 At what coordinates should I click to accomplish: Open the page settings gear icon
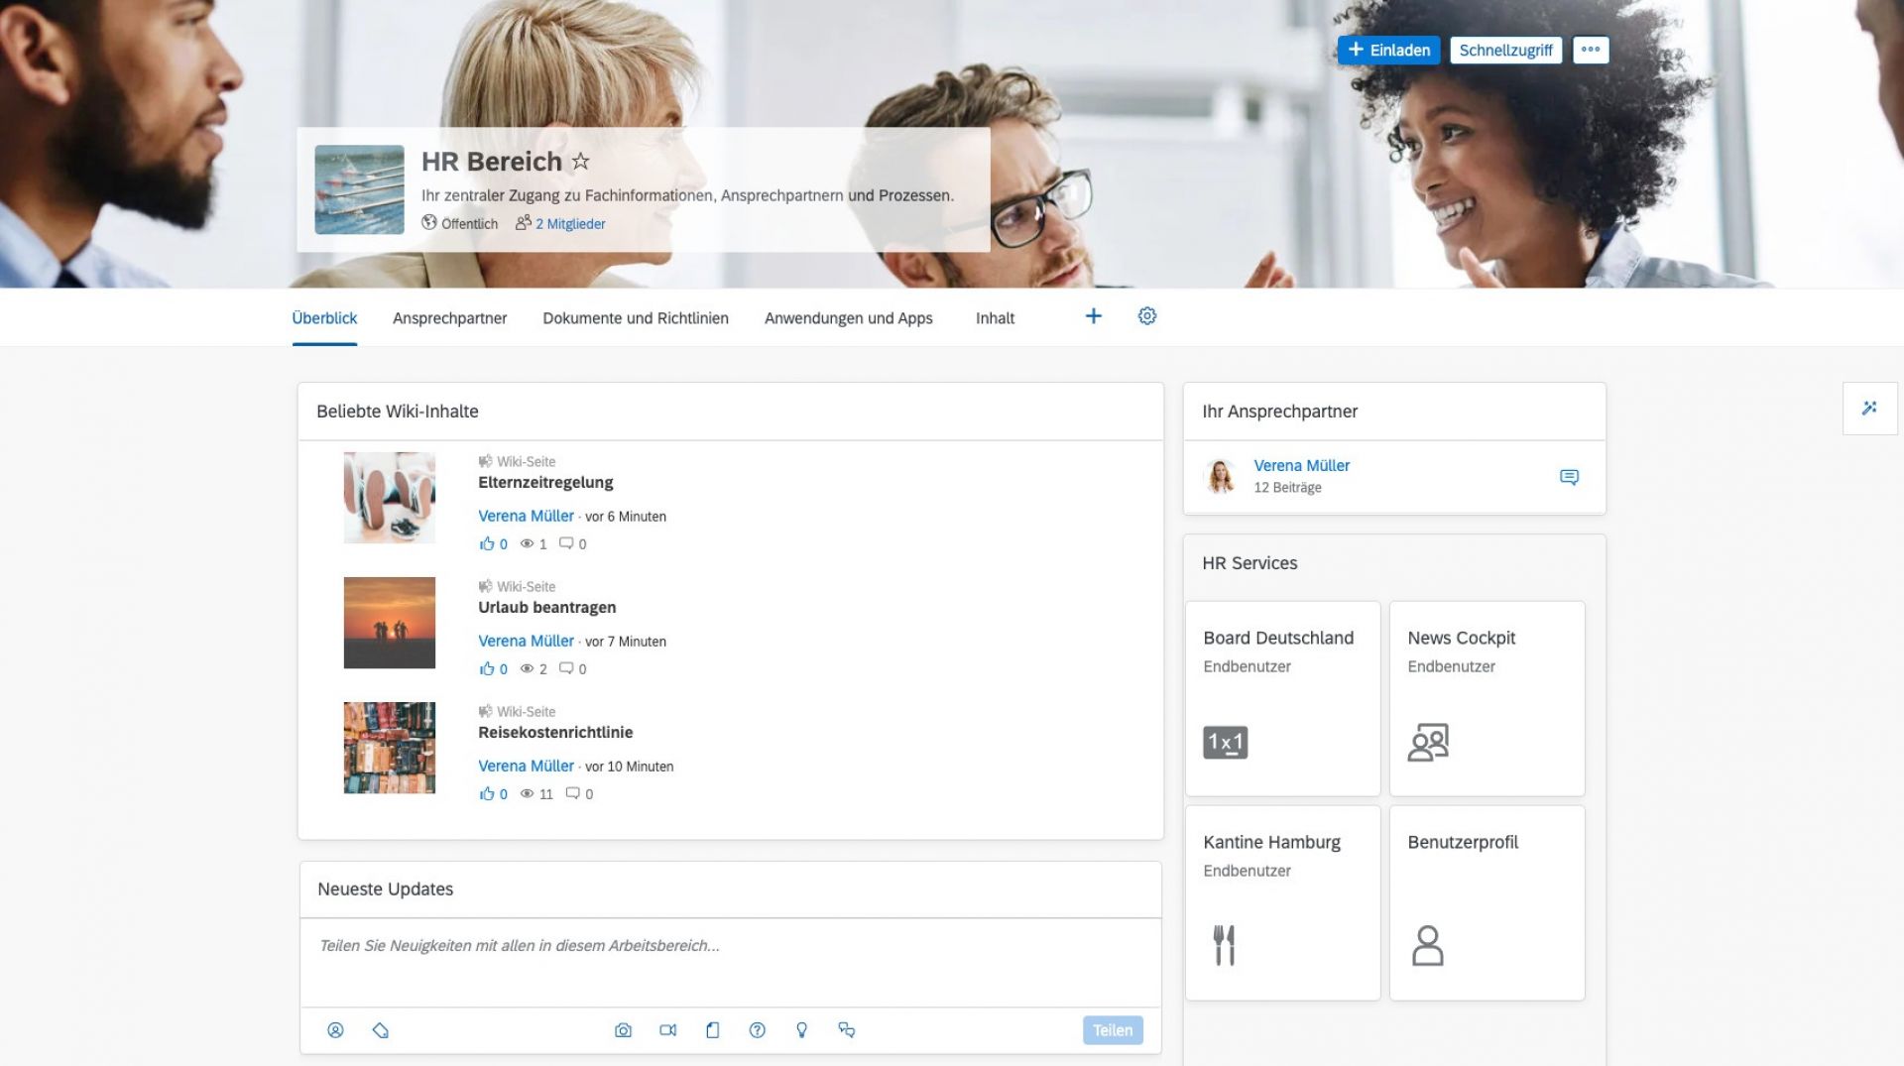coord(1146,316)
